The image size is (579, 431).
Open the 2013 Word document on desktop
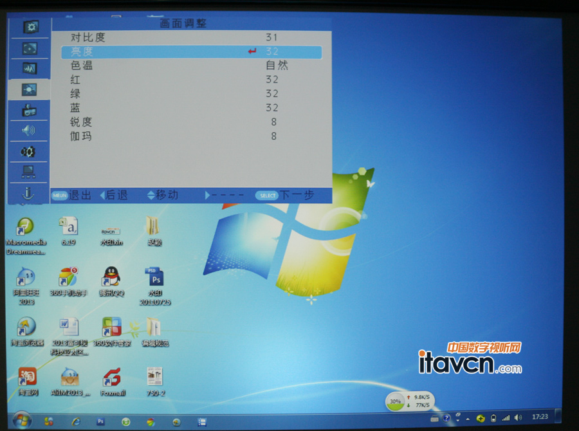click(x=69, y=336)
